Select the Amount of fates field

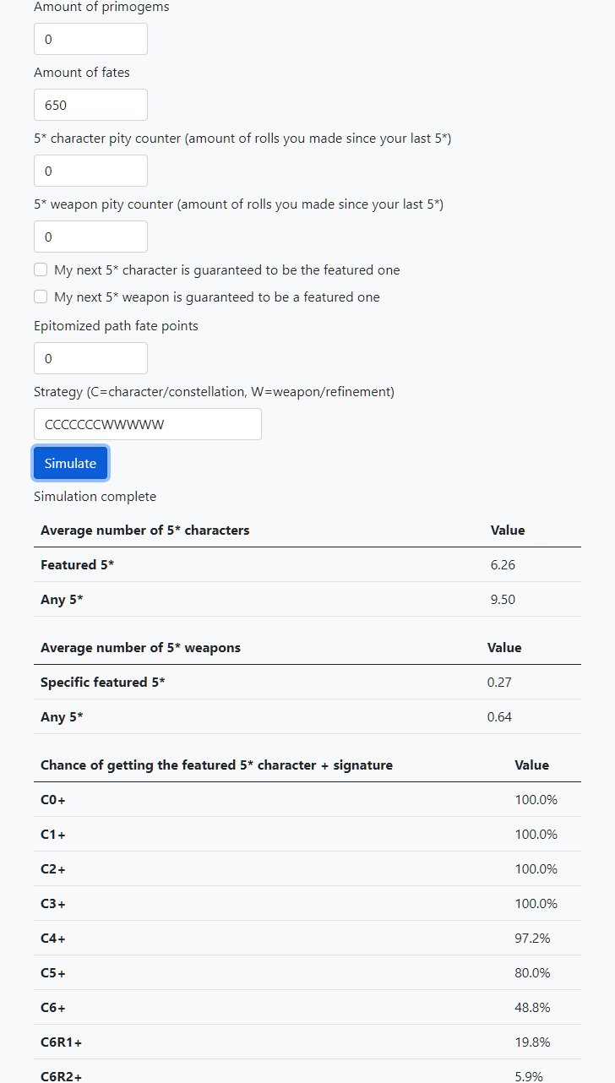(x=90, y=105)
